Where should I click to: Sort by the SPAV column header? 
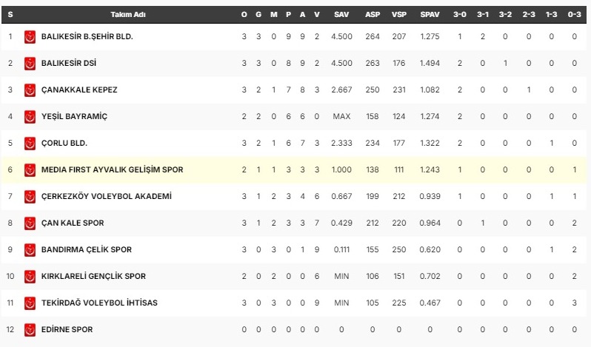tap(430, 15)
